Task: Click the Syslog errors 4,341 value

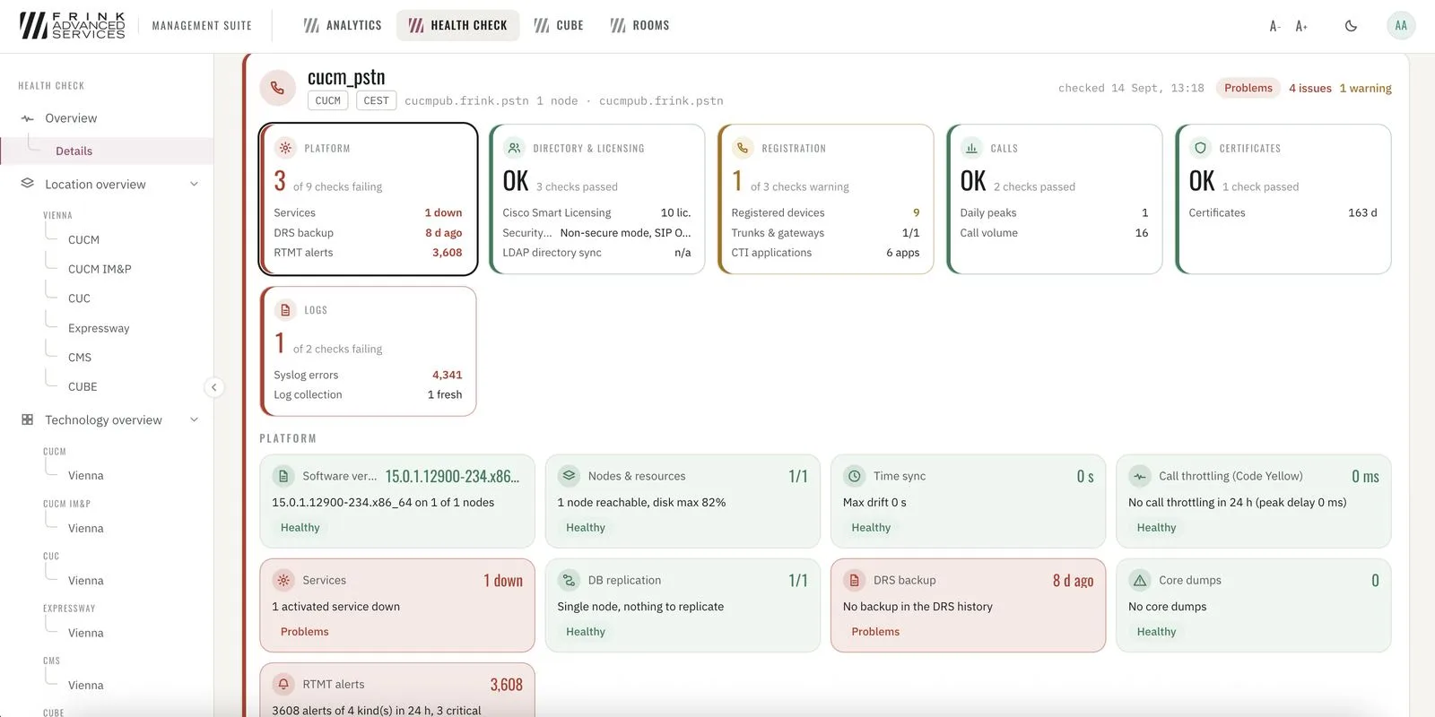Action: point(447,375)
